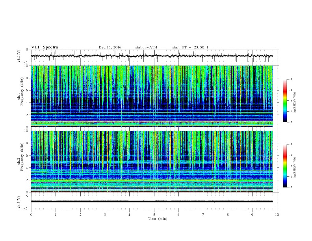Click the ch.2 spectrogram panel
Viewport: 312px width, 241px height.
(152, 161)
